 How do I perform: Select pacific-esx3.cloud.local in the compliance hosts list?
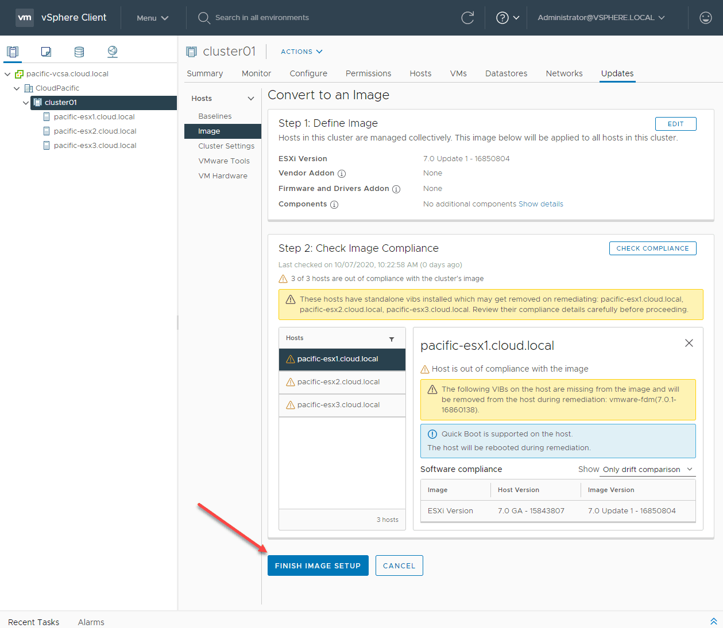click(x=342, y=405)
